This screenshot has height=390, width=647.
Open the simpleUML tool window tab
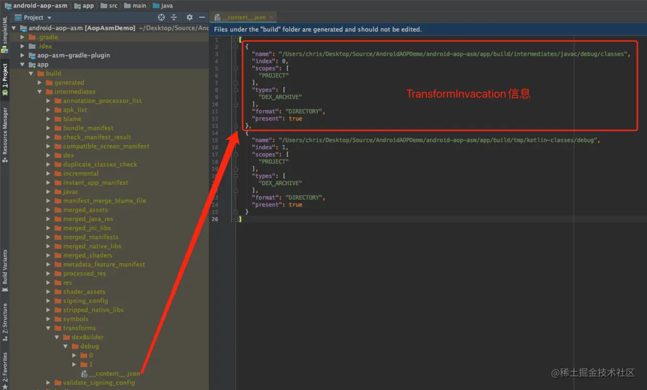click(5, 34)
